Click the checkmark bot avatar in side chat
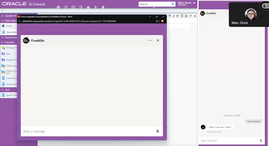Screen dimensions: 269x146 click(x=203, y=127)
